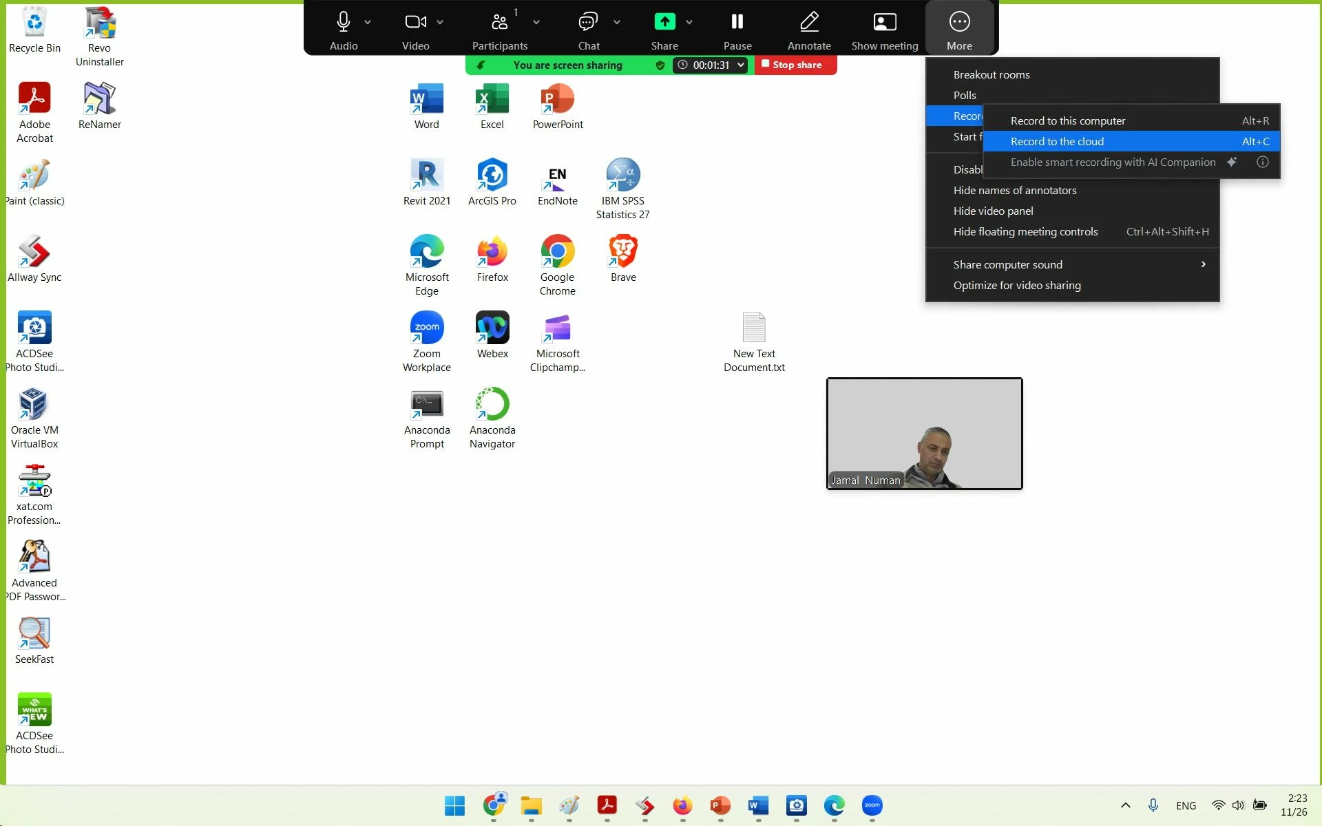The image size is (1322, 826).
Task: Click Show meeting icon
Action: (x=884, y=23)
